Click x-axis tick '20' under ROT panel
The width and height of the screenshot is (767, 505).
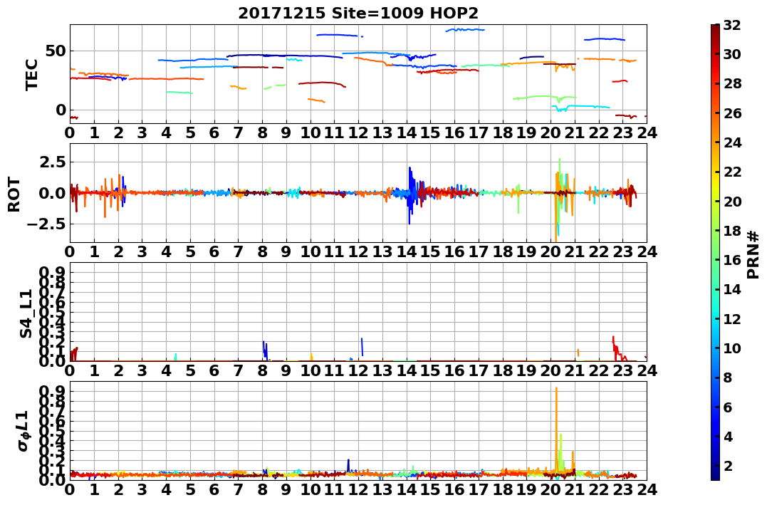(x=551, y=251)
